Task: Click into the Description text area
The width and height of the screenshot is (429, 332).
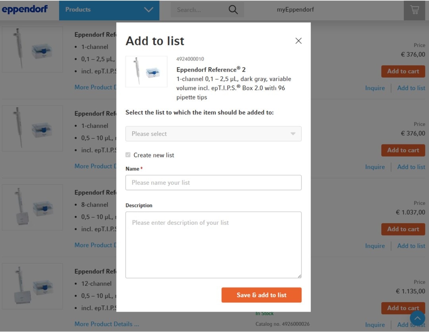Action: pyautogui.click(x=213, y=245)
